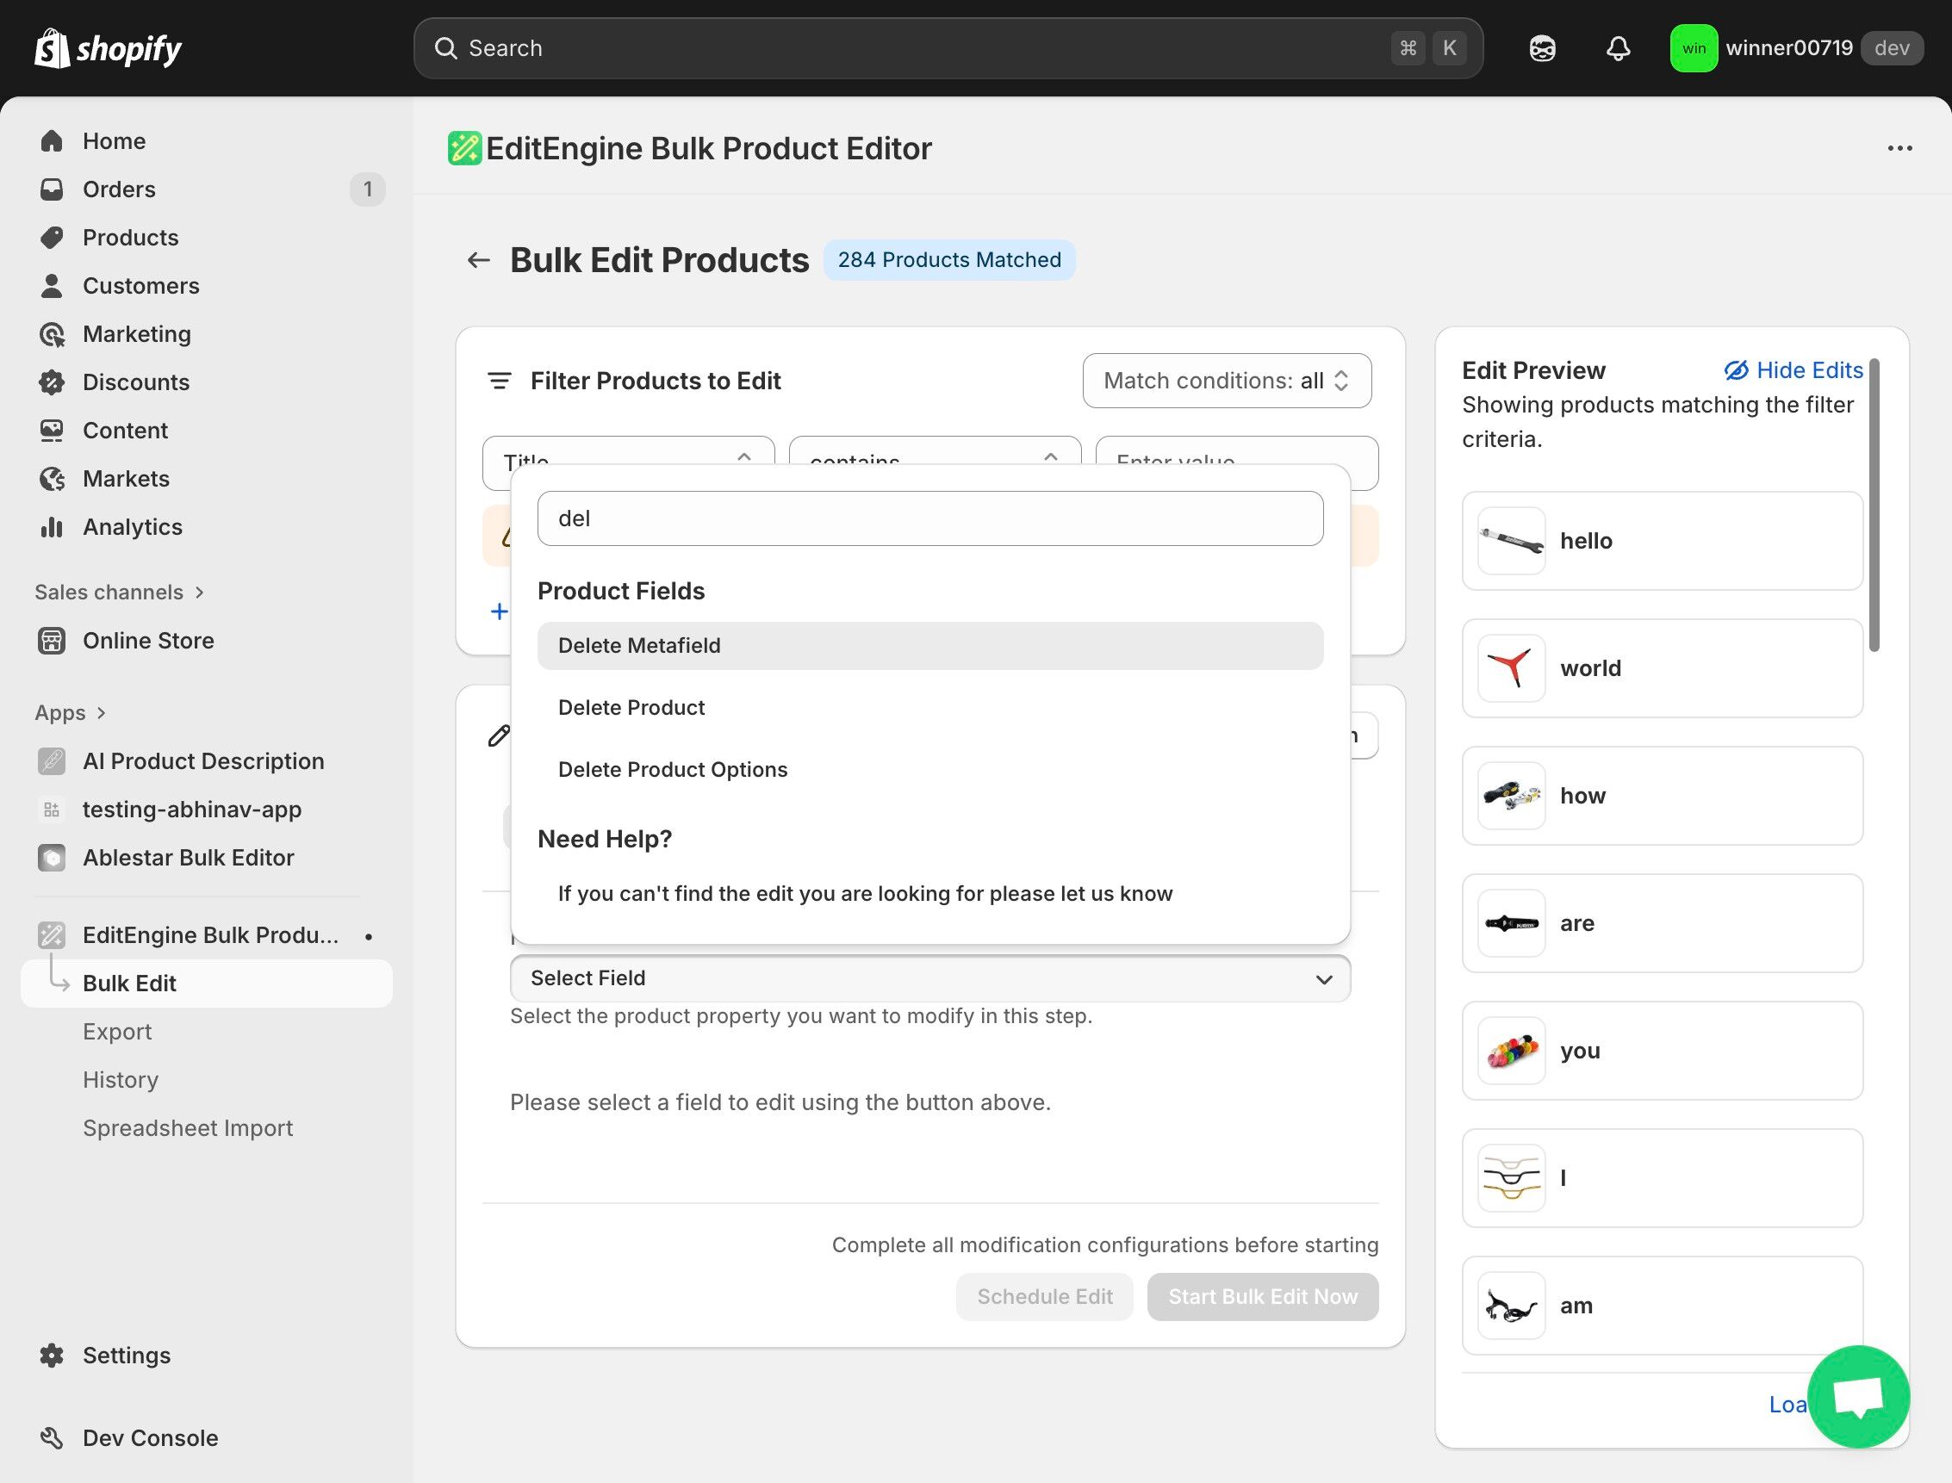Viewport: 1952px width, 1483px height.
Task: Pick Delete Product Options entry
Action: pyautogui.click(x=672, y=770)
